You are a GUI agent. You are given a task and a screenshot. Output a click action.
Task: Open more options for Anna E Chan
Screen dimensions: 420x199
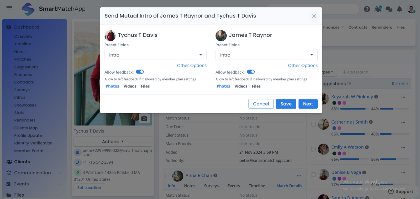coord(299,176)
